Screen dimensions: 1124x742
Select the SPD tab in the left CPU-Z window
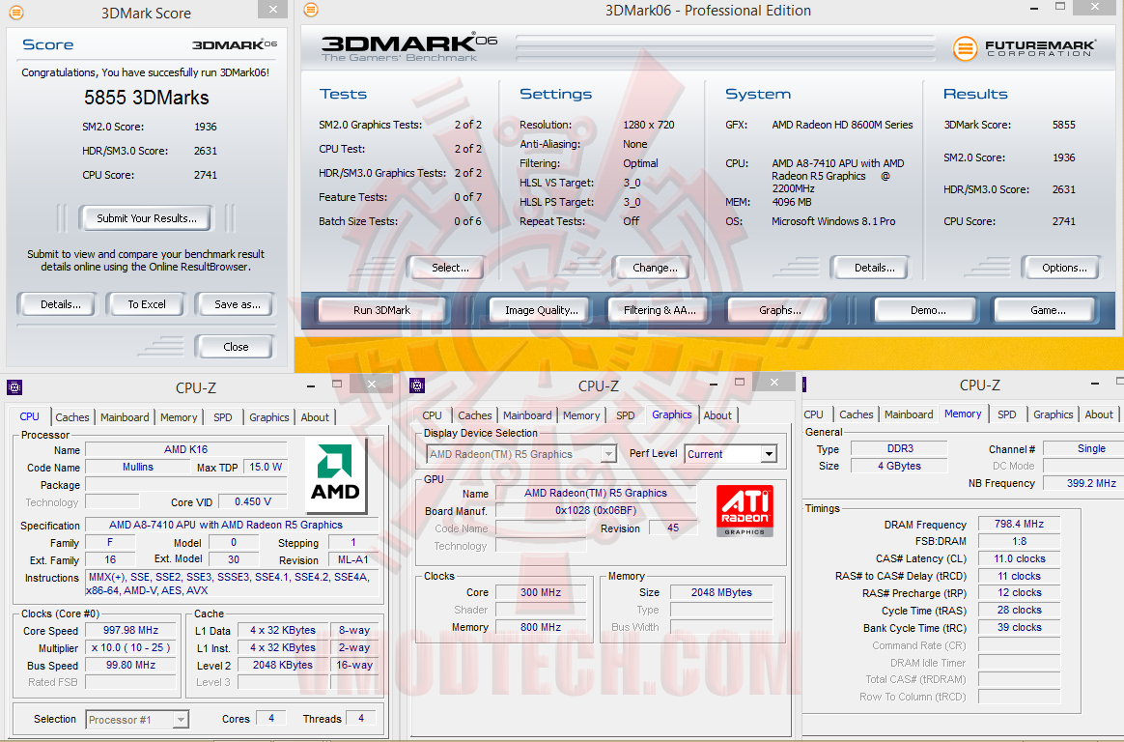pos(223,417)
